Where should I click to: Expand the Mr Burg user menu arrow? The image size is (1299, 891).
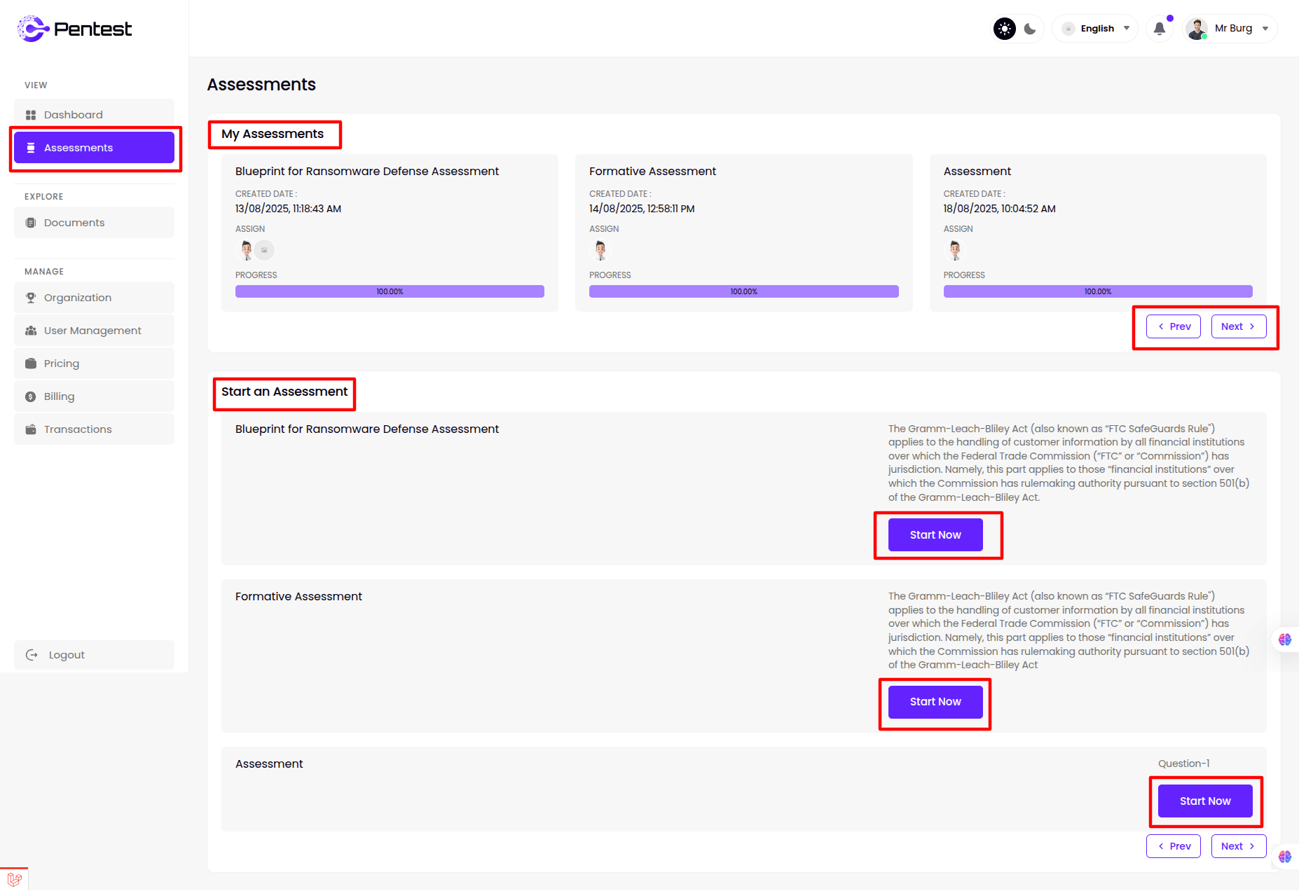(1265, 29)
